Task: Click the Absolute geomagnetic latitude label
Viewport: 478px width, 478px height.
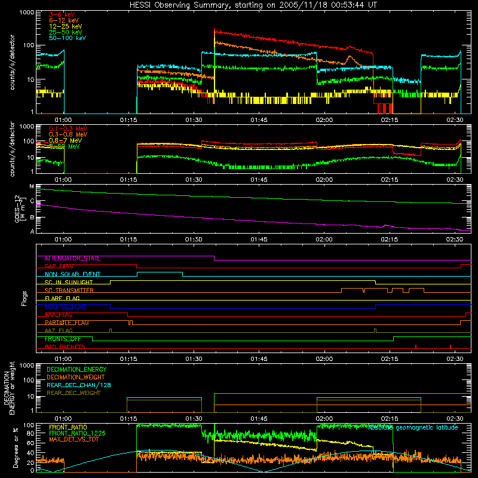Action: (x=413, y=428)
